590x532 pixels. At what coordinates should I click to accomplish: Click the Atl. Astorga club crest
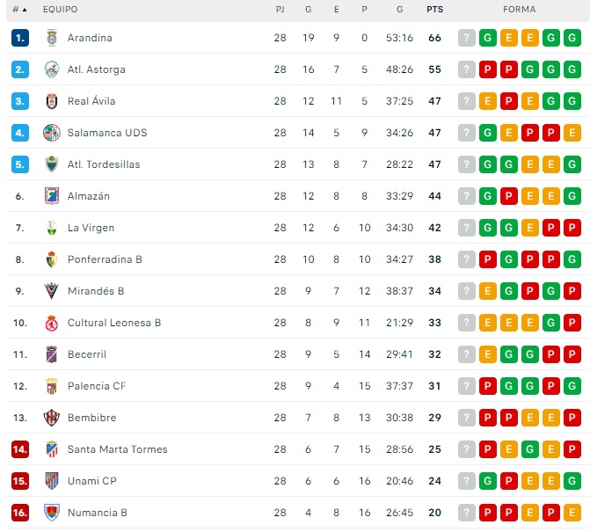[x=51, y=69]
